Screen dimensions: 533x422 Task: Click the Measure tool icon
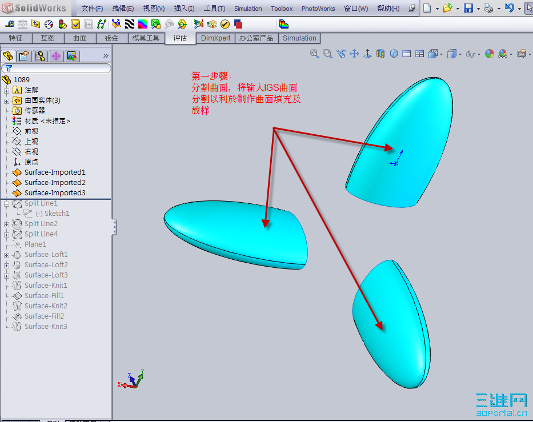coord(10,24)
